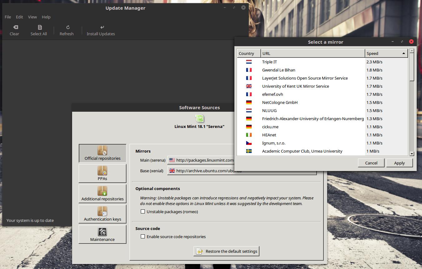Open the View menu in Update Manager

point(32,17)
